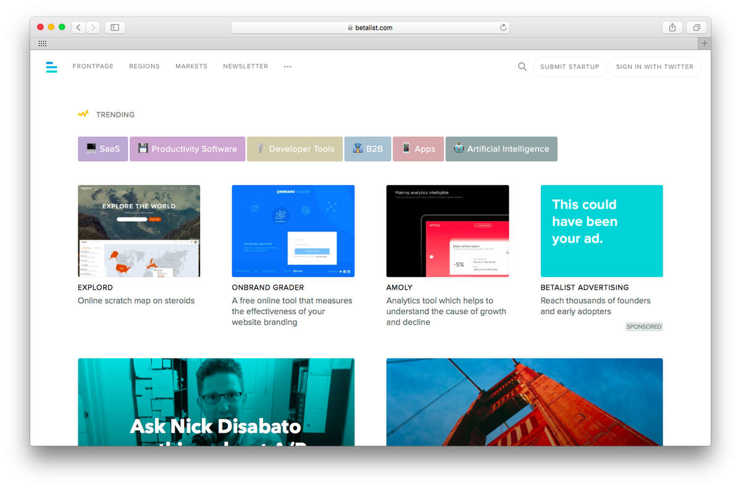Select the Developer Tools tag
Viewport: 741px width, 489px height.
coord(295,149)
